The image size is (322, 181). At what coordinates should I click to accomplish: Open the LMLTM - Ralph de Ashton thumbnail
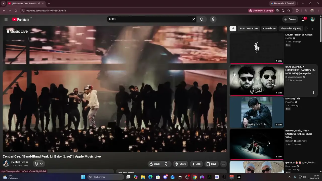[x=257, y=48]
